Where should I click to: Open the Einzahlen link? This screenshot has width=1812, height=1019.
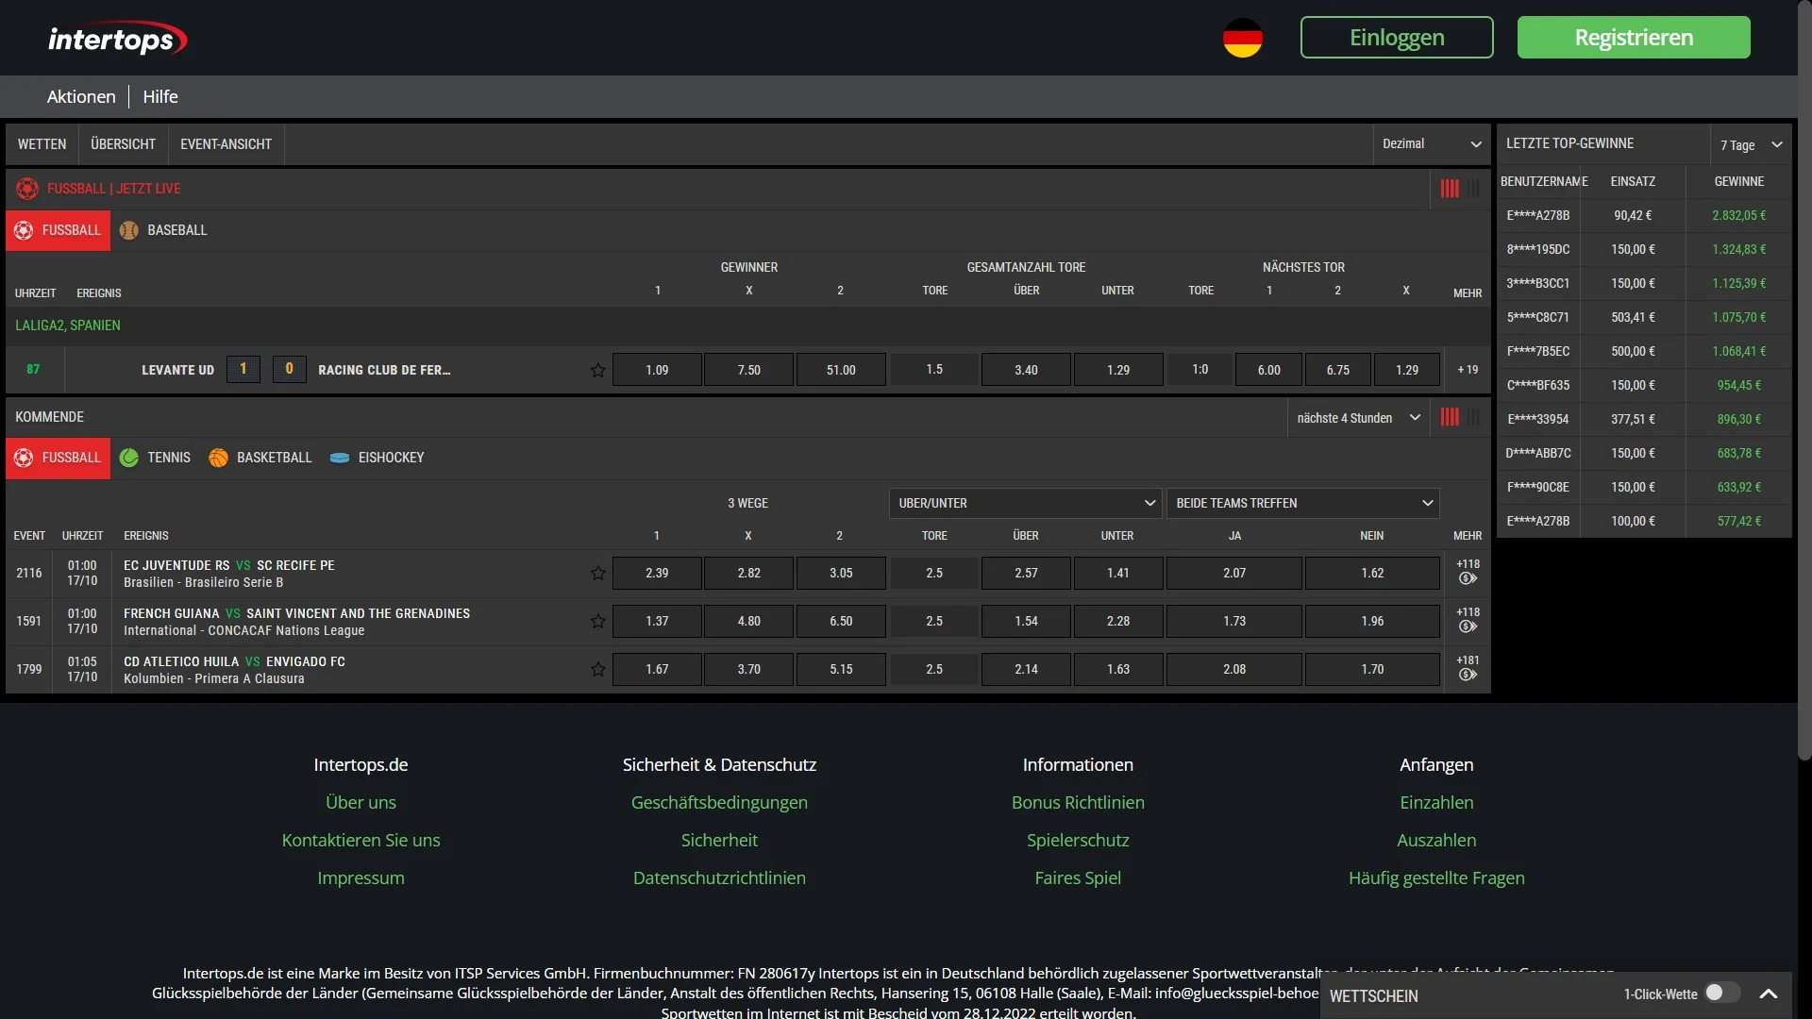click(x=1436, y=802)
